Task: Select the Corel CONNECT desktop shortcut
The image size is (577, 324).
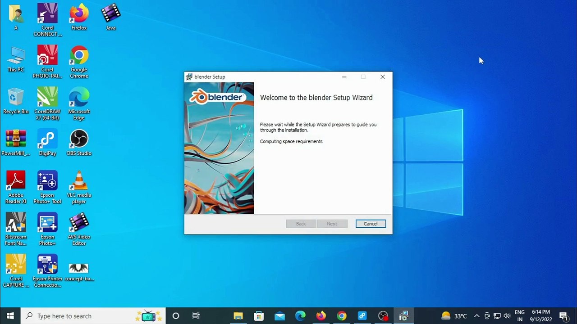Action: coord(47,20)
